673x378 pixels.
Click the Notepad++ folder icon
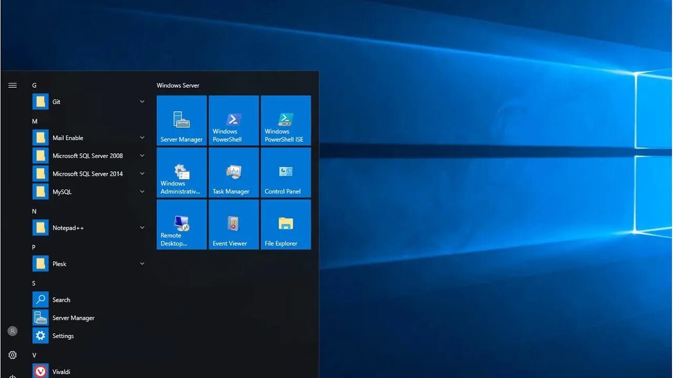(x=40, y=228)
